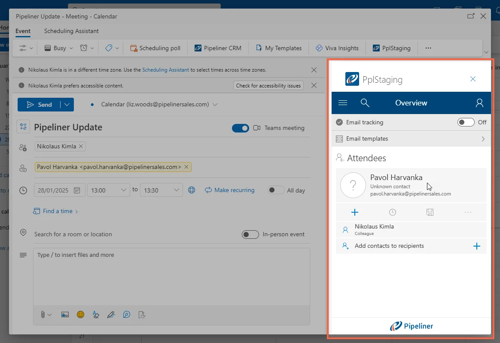Switch to the Event tab

point(23,31)
